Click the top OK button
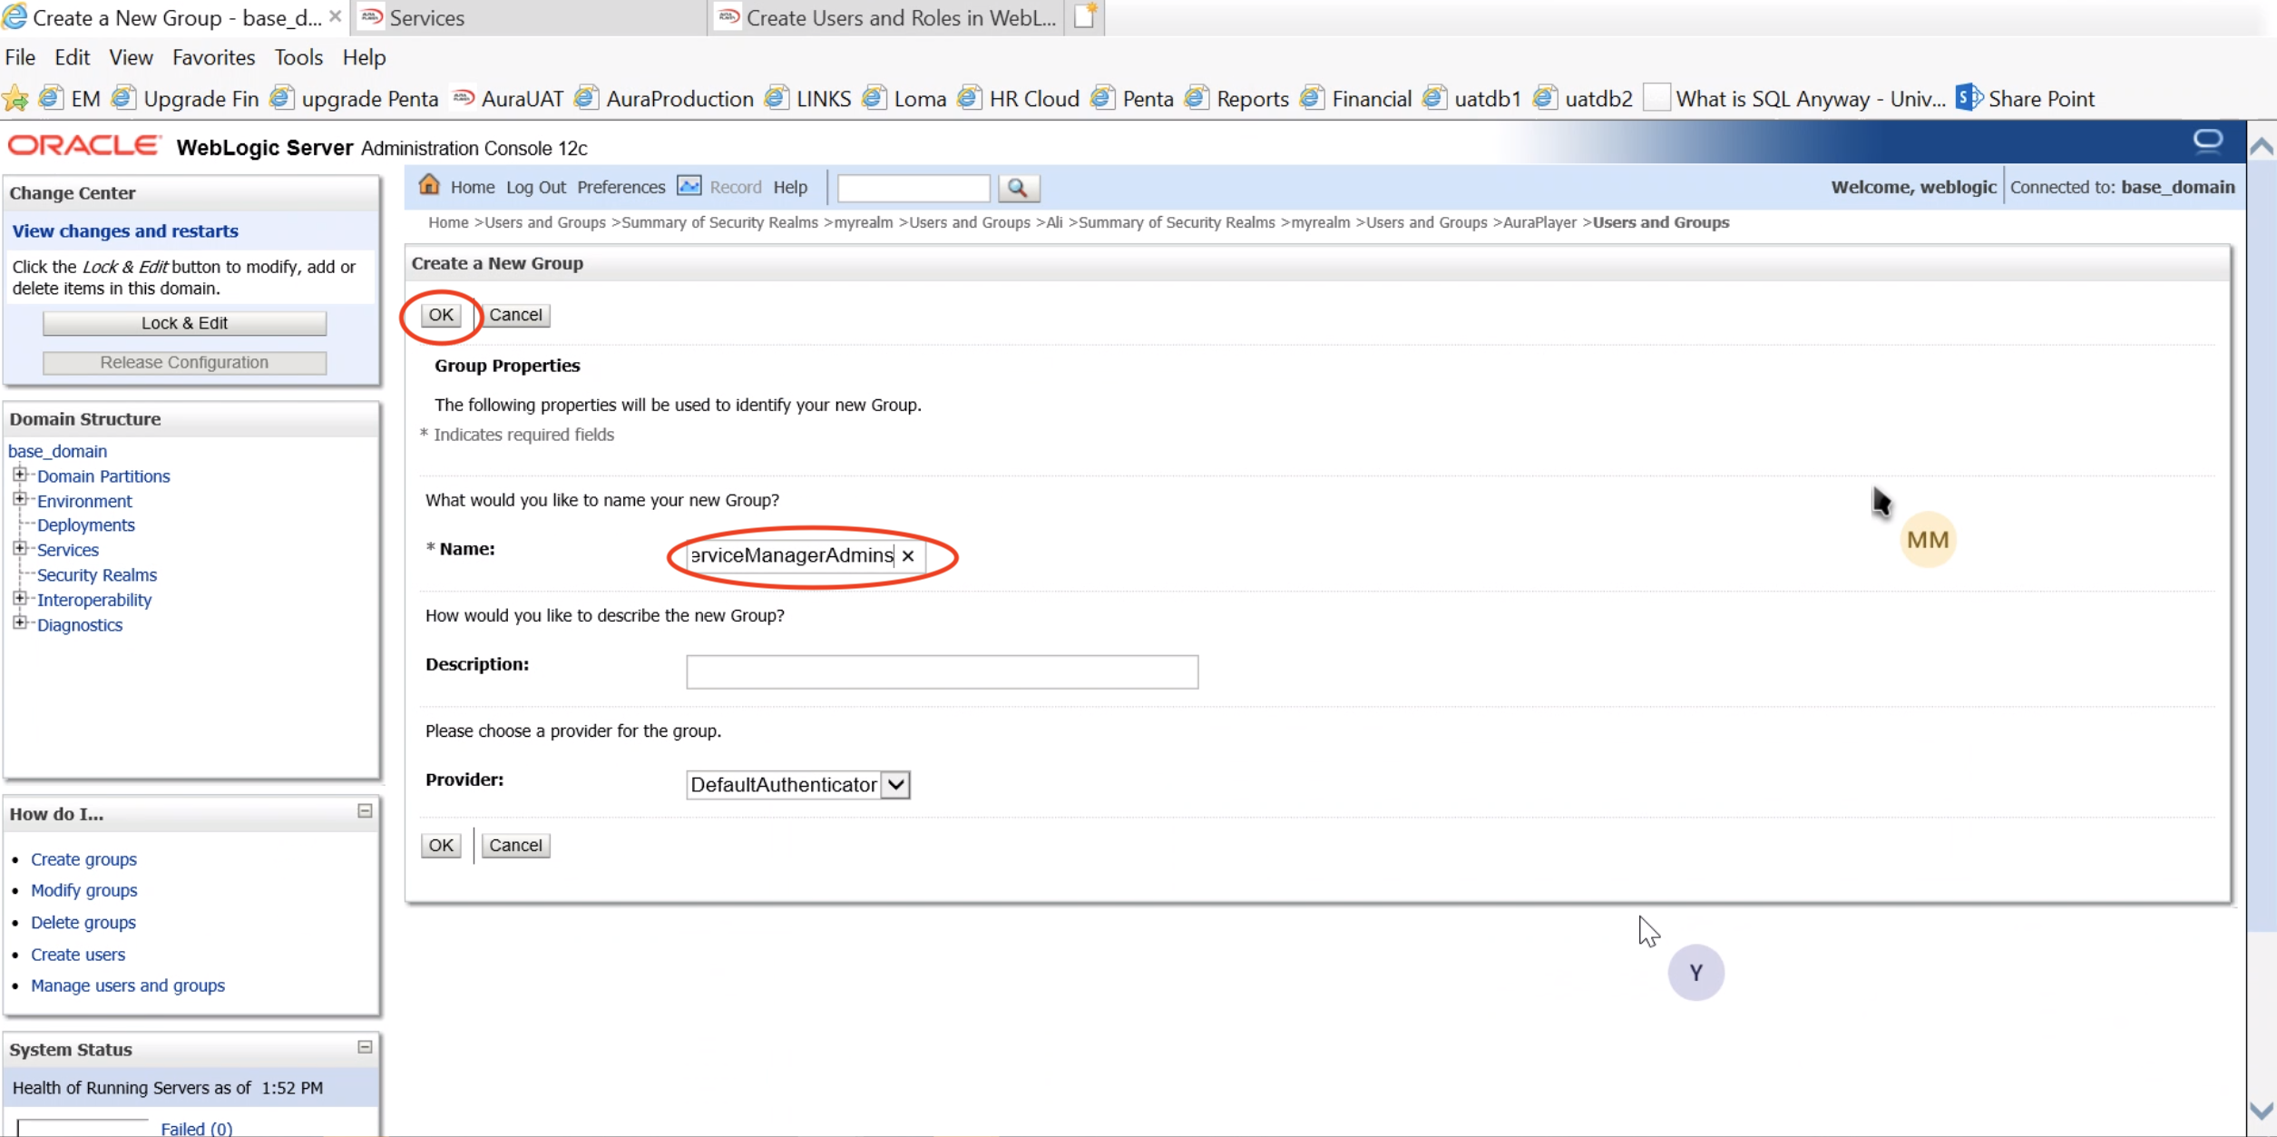 (441, 314)
